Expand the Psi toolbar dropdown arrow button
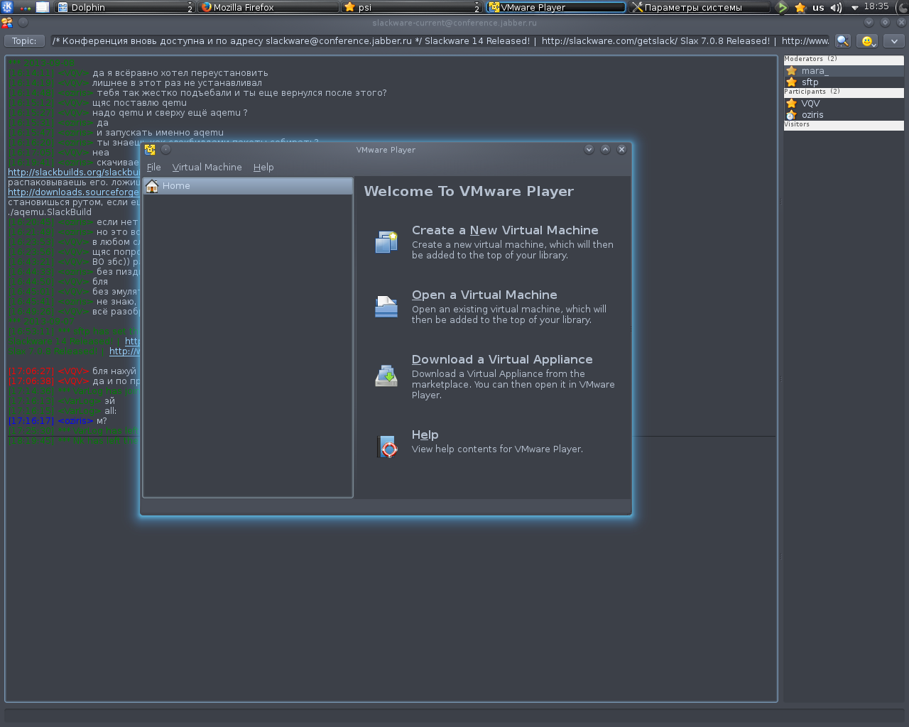The height and width of the screenshot is (727, 909). click(x=894, y=41)
